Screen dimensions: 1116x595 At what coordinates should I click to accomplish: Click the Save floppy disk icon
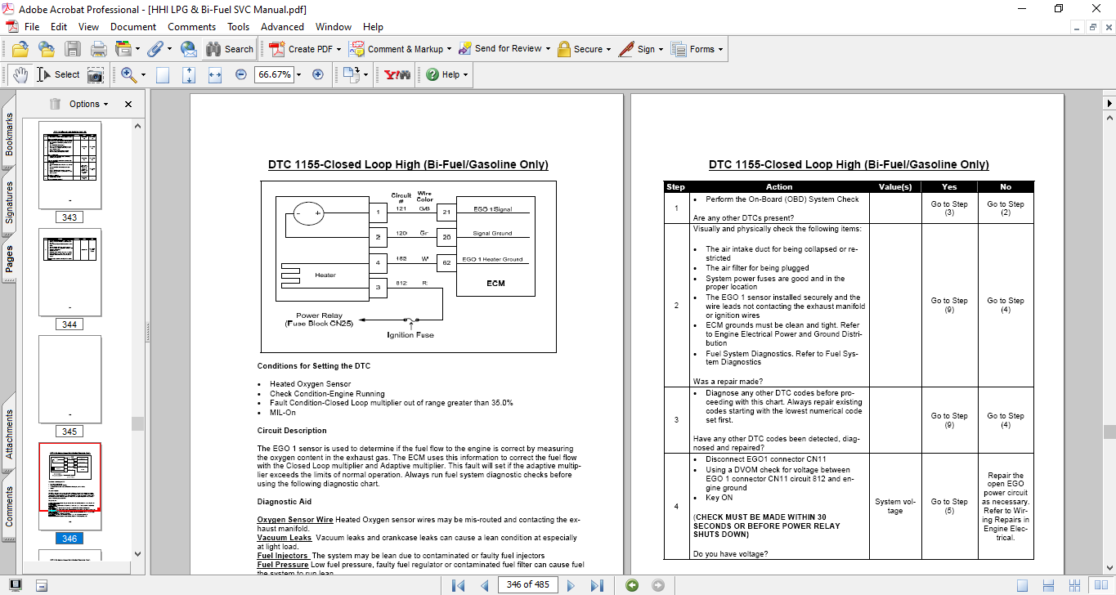coord(73,49)
